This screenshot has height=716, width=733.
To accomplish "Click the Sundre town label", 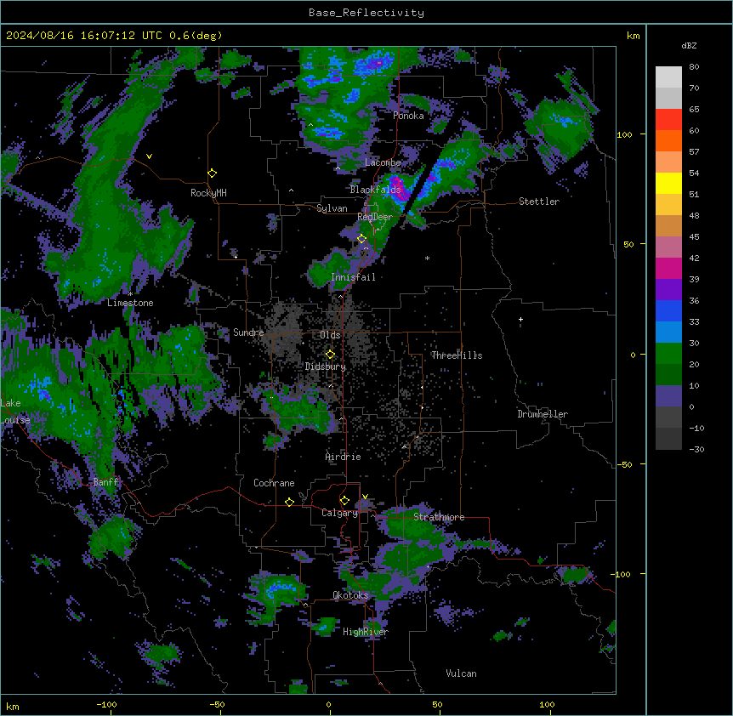I will 248,332.
